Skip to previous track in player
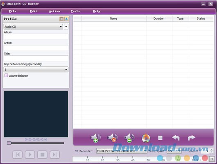This screenshot has width=217, height=164. (x=18, y=155)
